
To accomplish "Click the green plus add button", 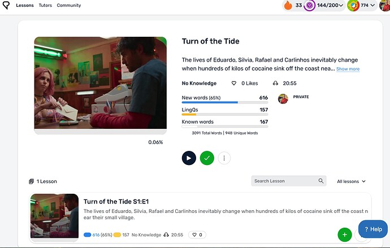I will 344,234.
